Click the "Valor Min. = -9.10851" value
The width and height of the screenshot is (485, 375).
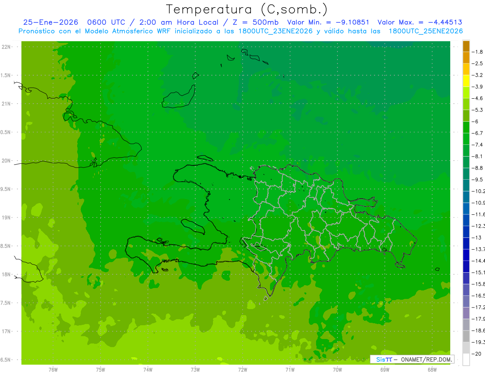click(328, 22)
